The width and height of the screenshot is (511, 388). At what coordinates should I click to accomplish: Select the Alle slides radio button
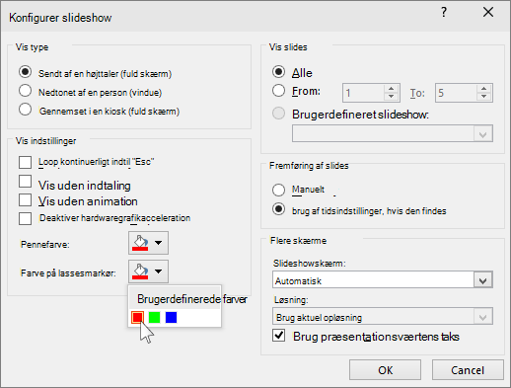click(x=278, y=72)
